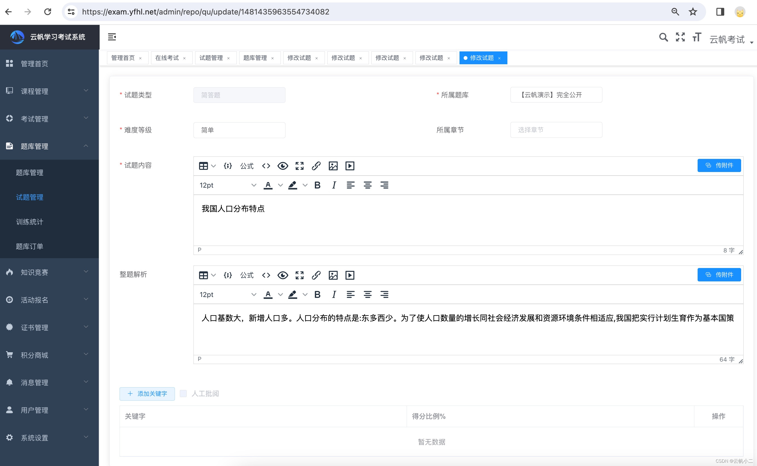Open the 难度等级 dropdown showing 简单
The image size is (757, 466).
point(239,130)
